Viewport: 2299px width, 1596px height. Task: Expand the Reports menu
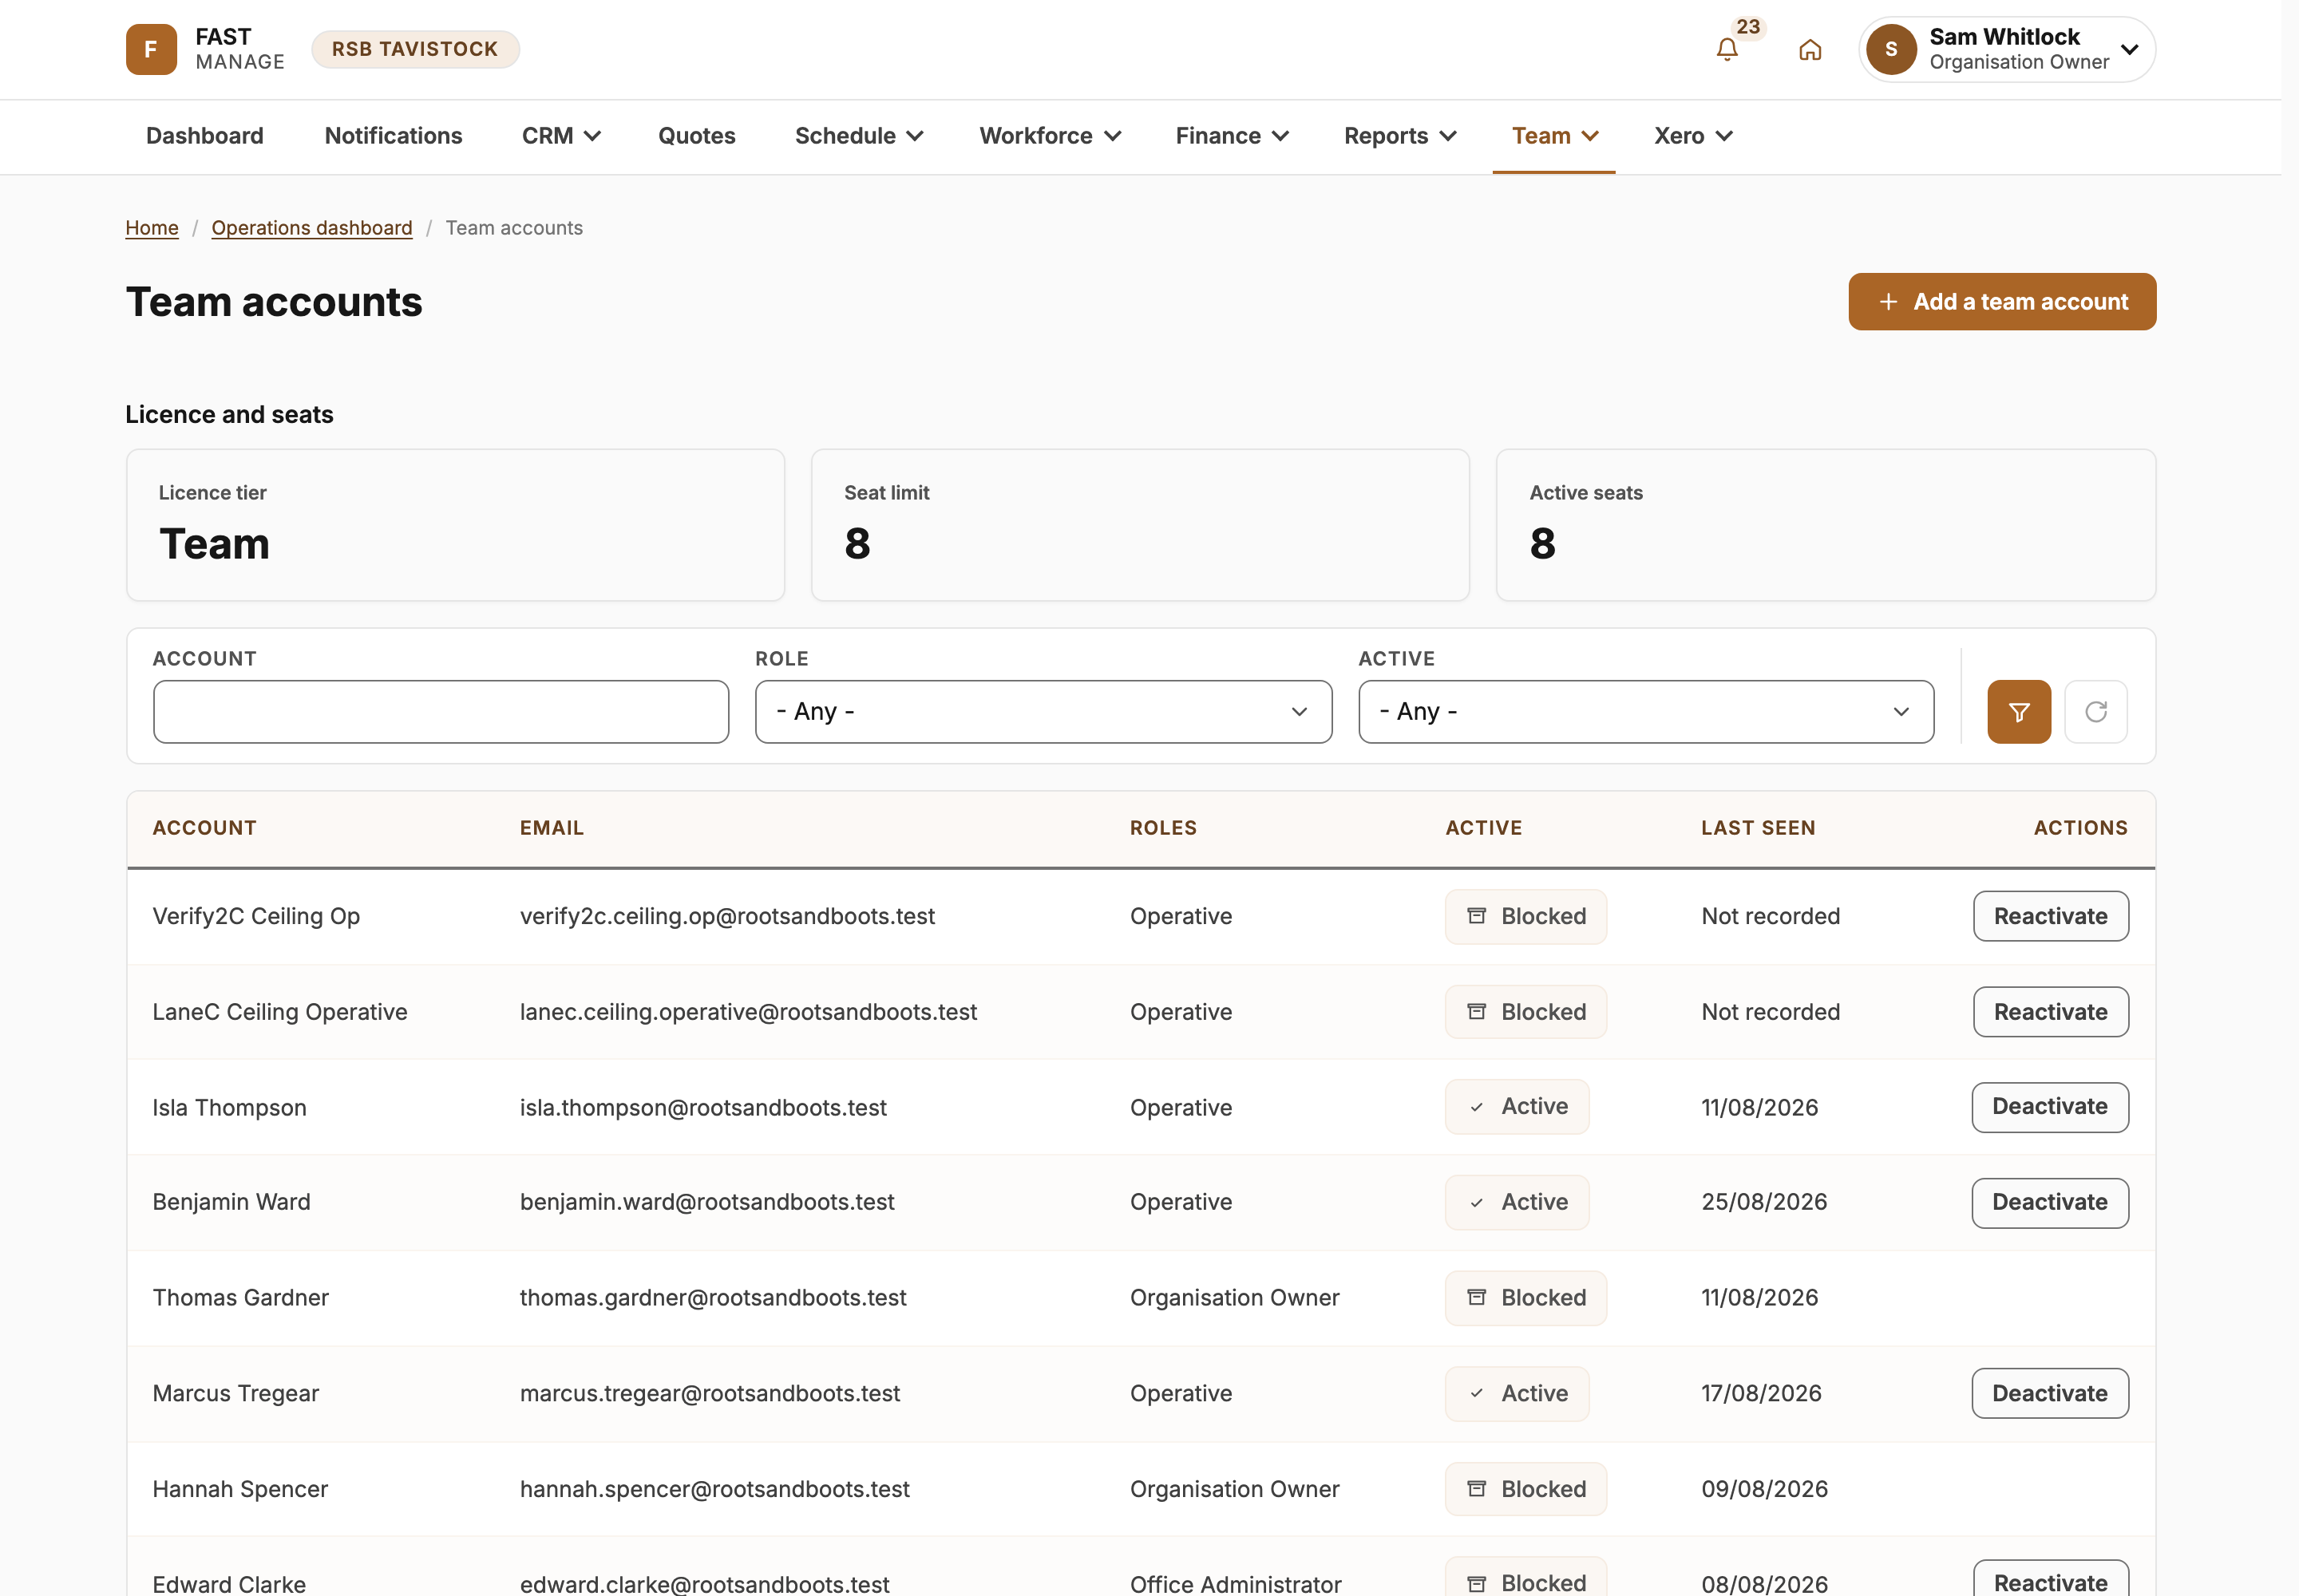point(1399,136)
